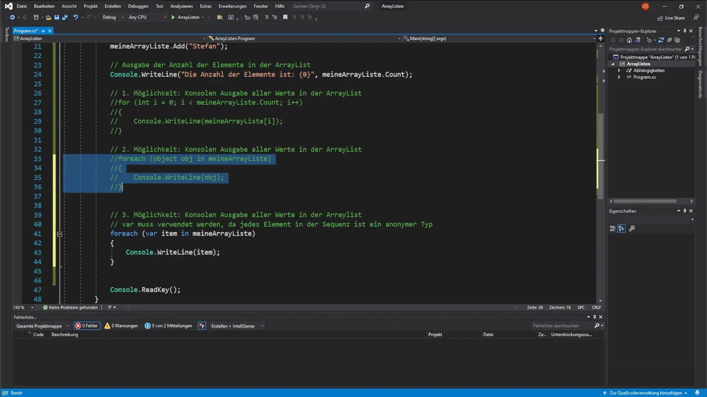Image resolution: width=707 pixels, height=397 pixels.
Task: Open the Datei menu
Action: pos(22,6)
